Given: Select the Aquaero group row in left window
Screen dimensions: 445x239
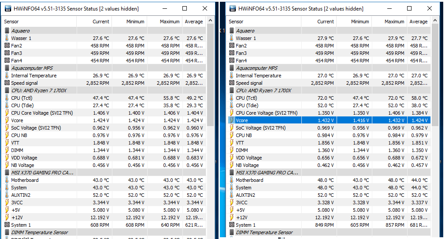Looking at the screenshot, I should (x=104, y=31).
